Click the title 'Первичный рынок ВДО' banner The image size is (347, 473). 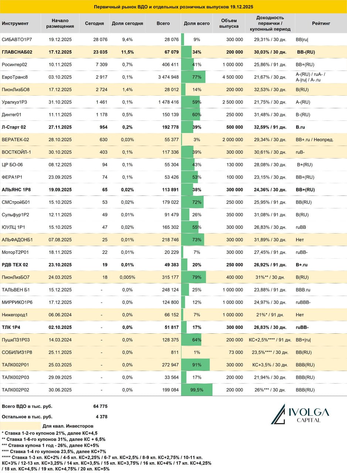(x=173, y=7)
